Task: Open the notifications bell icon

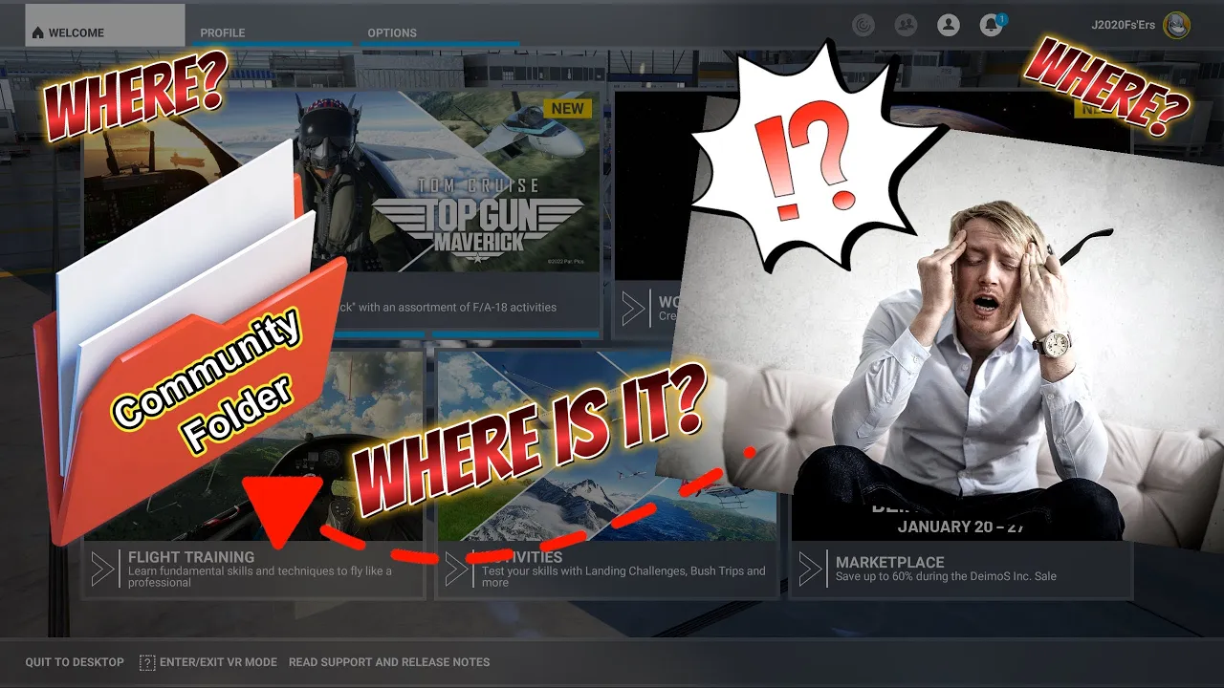Action: (x=992, y=26)
